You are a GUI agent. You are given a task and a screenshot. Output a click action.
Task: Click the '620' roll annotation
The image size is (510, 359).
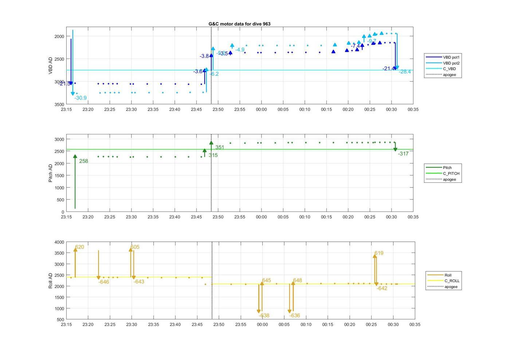(x=79, y=247)
